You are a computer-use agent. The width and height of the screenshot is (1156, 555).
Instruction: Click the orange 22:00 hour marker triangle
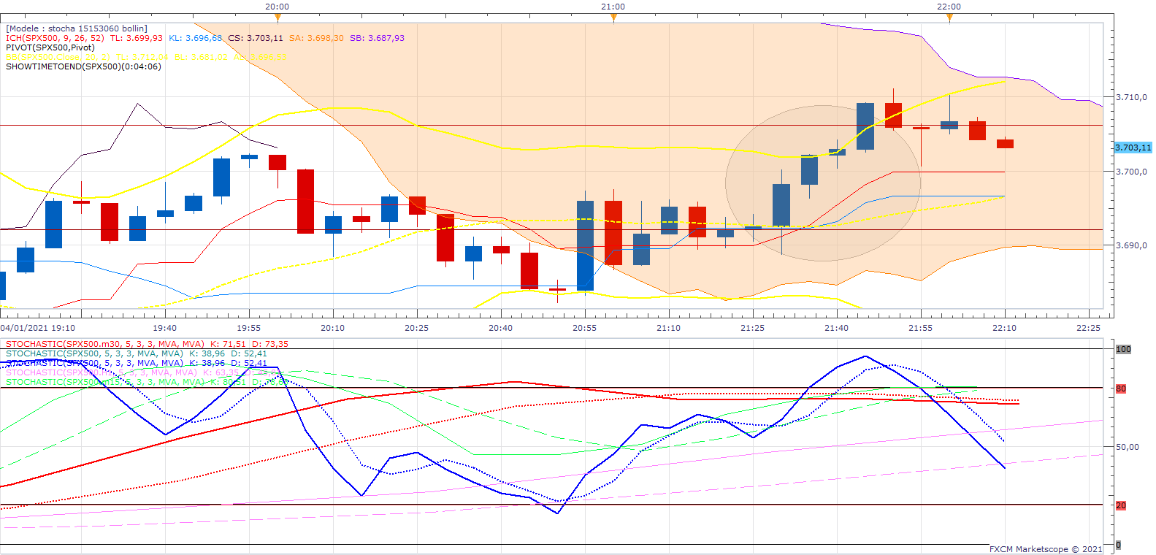pos(949,18)
